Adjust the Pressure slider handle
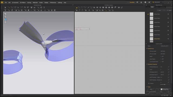This screenshot has height=97, width=173. click(x=165, y=84)
